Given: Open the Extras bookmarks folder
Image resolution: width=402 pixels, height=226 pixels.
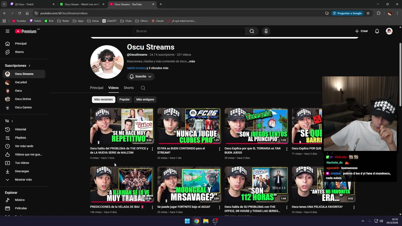Looking at the screenshot, I should [x=93, y=21].
